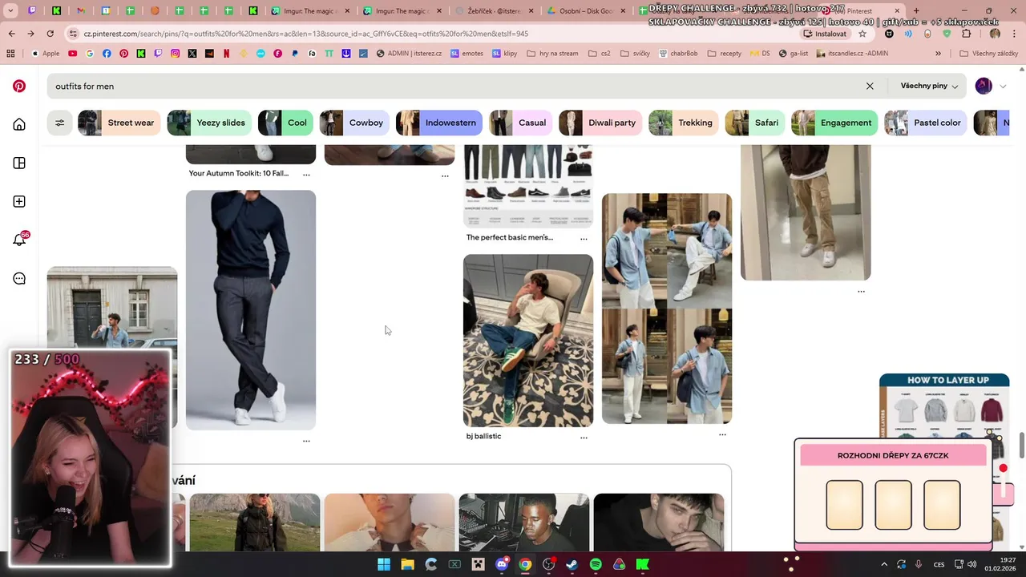Switch to the Žebříček - @itsterez tab
This screenshot has width=1026, height=577.
(x=493, y=11)
